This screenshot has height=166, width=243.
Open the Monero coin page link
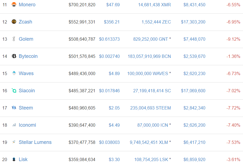(x=27, y=5)
